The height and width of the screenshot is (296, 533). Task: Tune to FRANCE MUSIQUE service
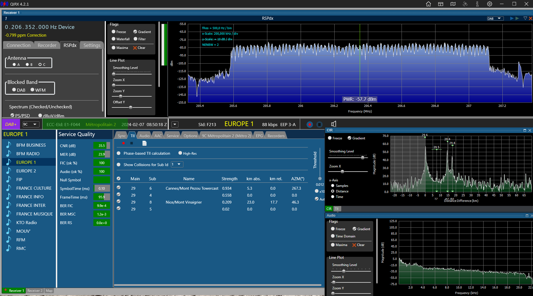[x=34, y=214]
